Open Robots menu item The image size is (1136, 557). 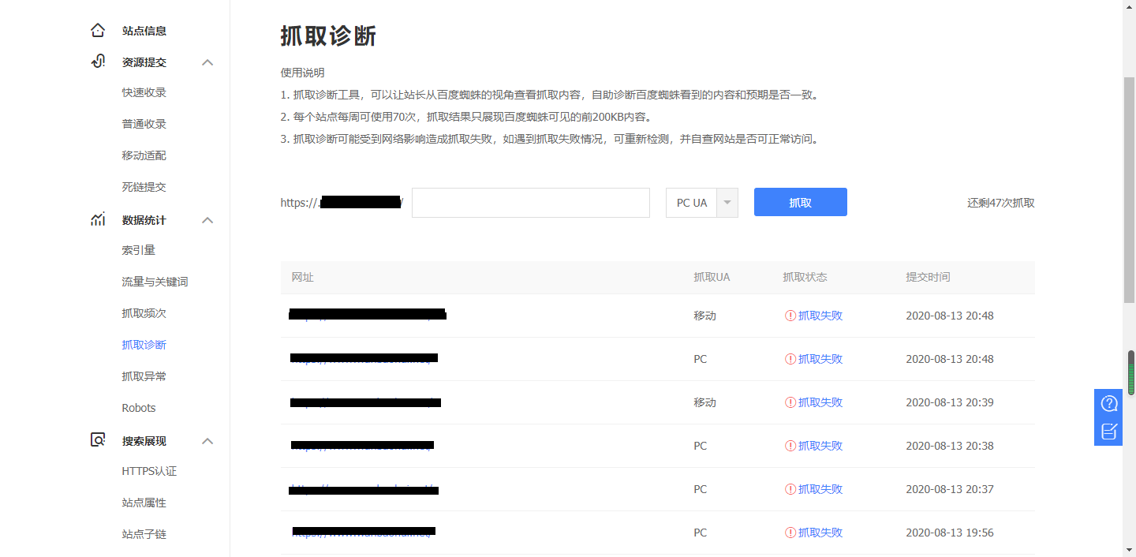[x=139, y=408]
